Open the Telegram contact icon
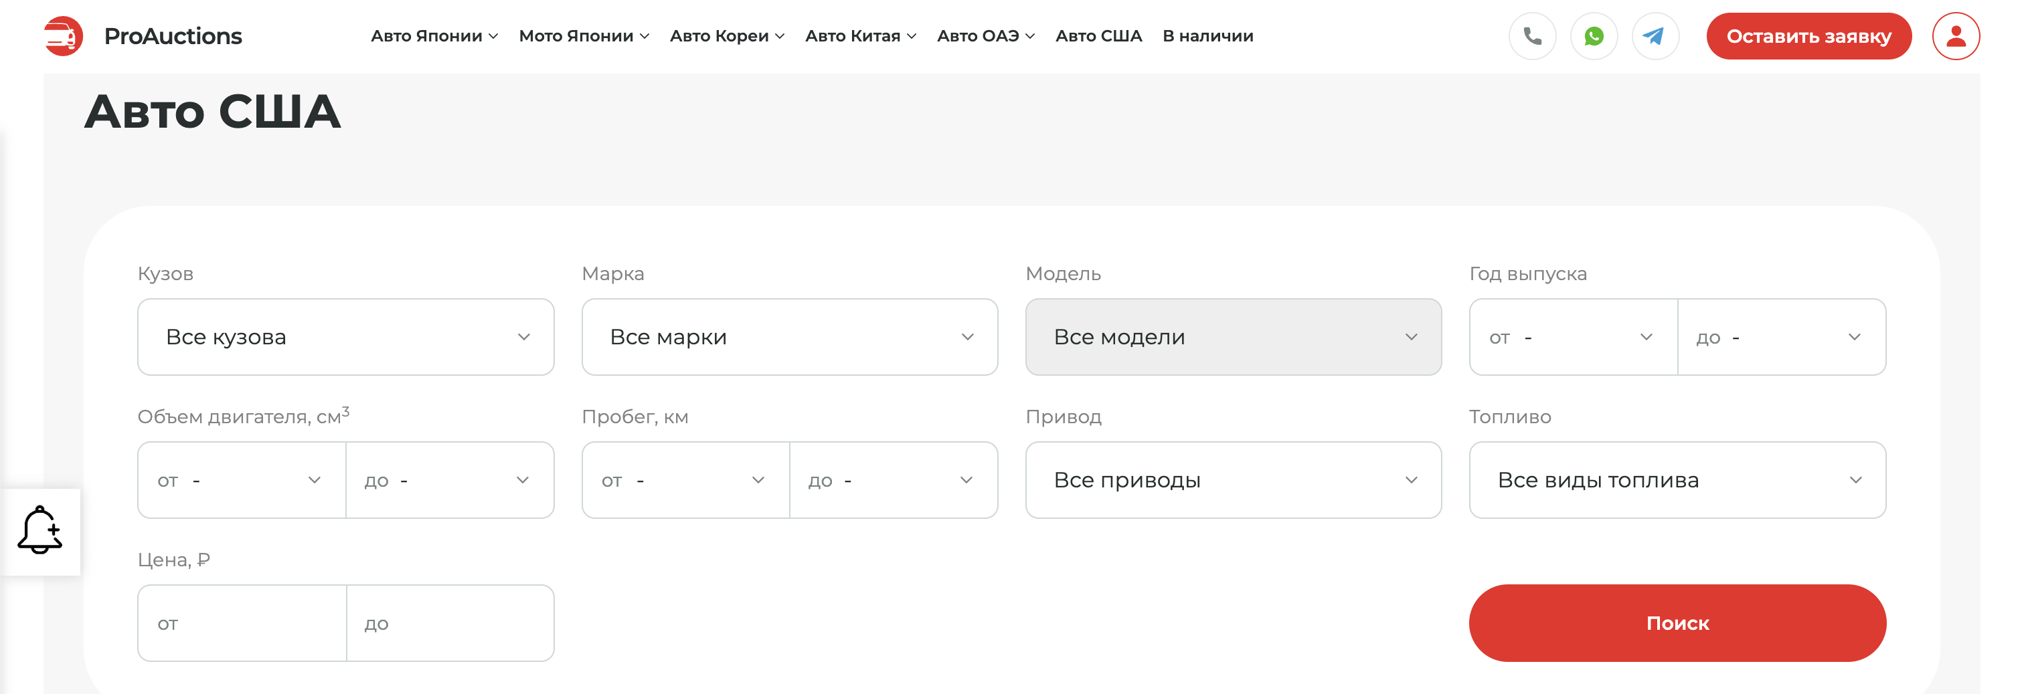Viewport: 2024px width, 694px height. tap(1655, 36)
